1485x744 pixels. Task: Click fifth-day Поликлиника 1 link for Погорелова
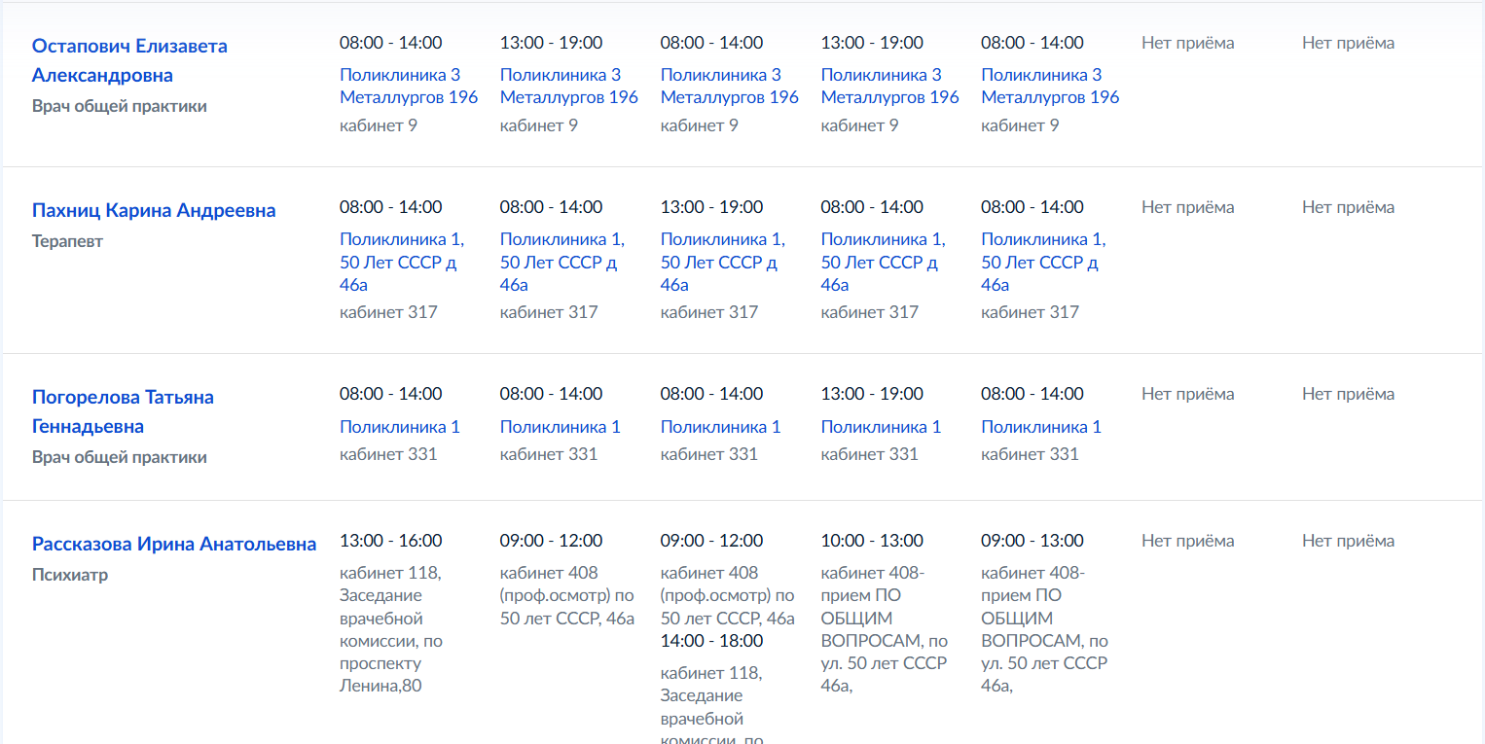coord(1042,427)
